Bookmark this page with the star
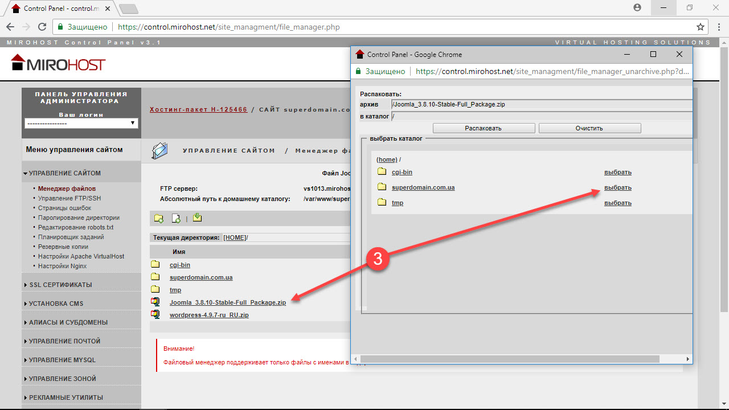Screen dimensions: 729x410 (x=701, y=27)
